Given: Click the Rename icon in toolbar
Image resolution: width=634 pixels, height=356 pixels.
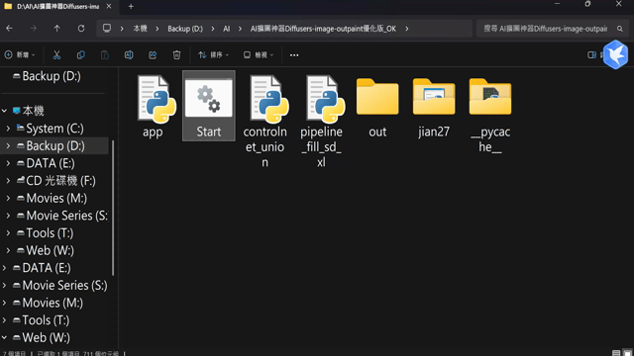Looking at the screenshot, I should pyautogui.click(x=129, y=55).
